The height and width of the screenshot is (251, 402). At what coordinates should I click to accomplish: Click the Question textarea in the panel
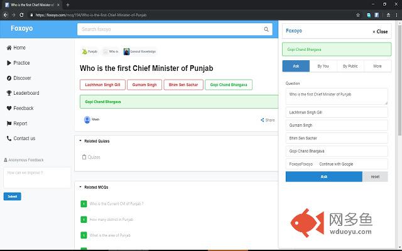click(337, 97)
